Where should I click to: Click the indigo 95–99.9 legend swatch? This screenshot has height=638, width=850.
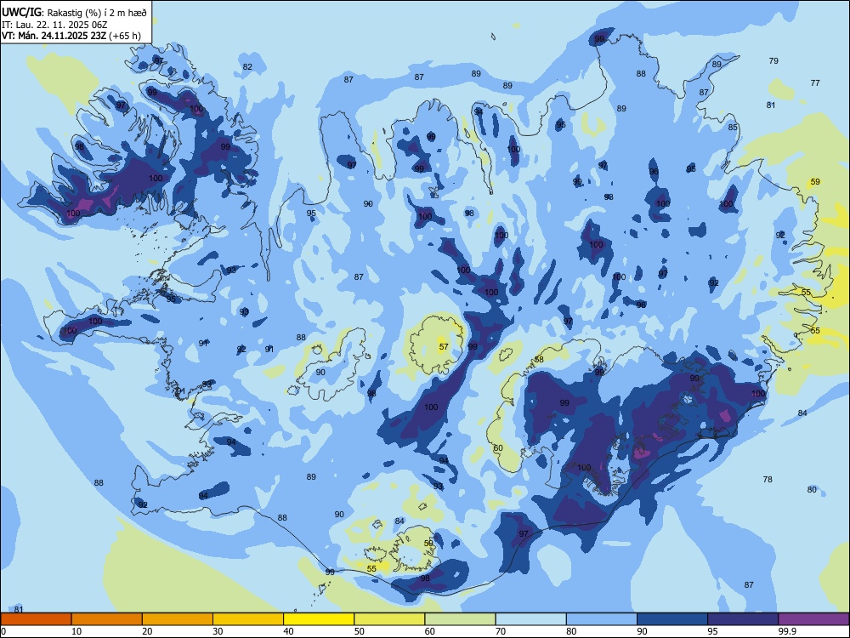point(743,619)
